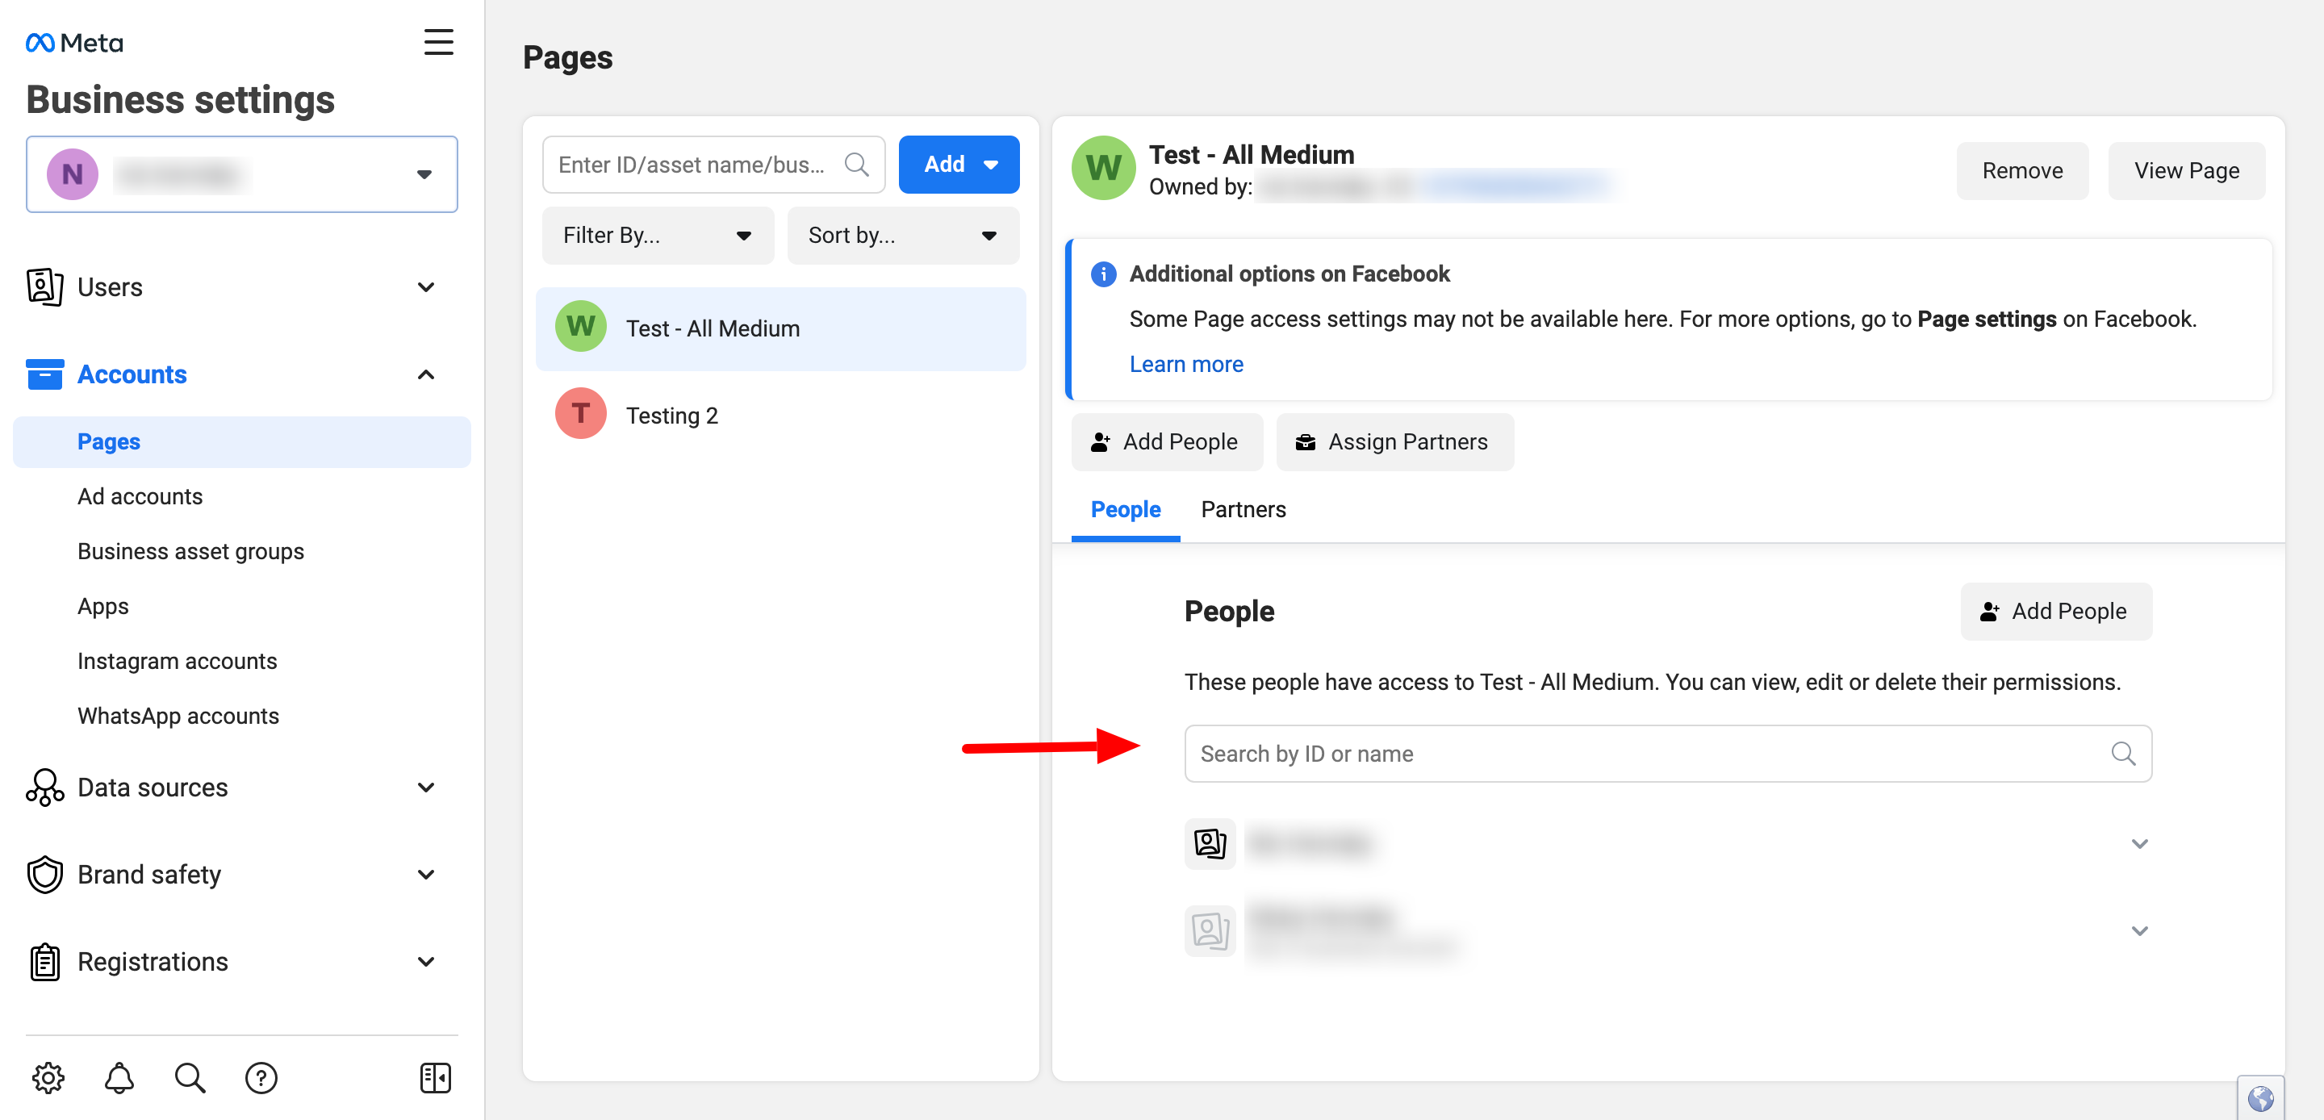
Task: Click Add People in the People section
Action: [2055, 611]
